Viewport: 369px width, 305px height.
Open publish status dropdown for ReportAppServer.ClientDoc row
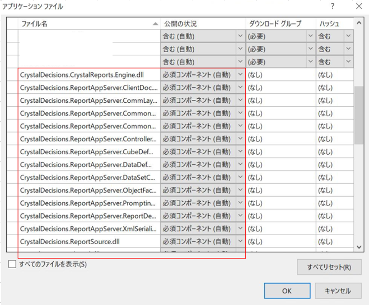pos(240,87)
